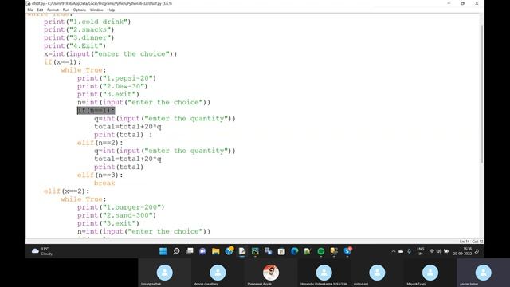
Task: Open the weather widget showing Cloudy
Action: [42, 251]
